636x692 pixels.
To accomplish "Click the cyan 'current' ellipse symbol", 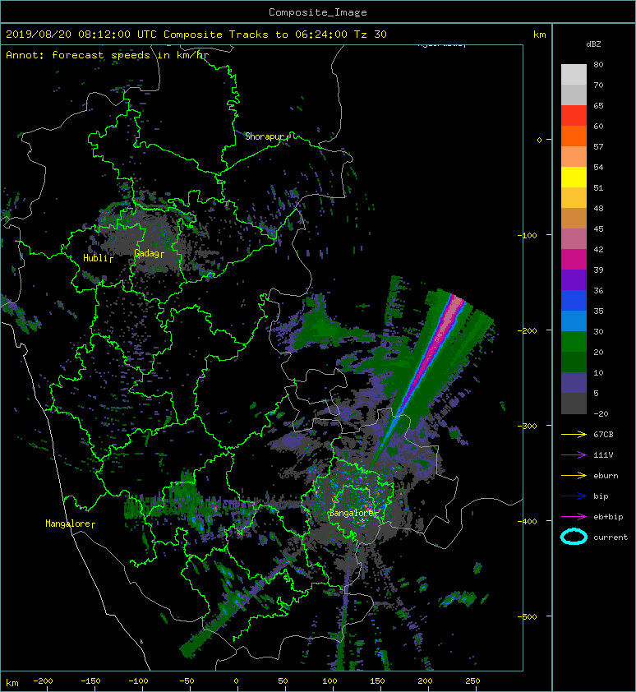I will [574, 537].
